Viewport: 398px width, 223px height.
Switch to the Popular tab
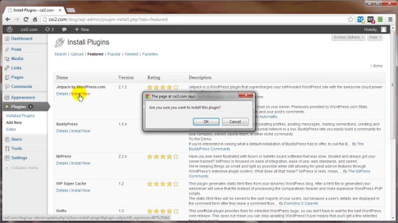point(114,54)
